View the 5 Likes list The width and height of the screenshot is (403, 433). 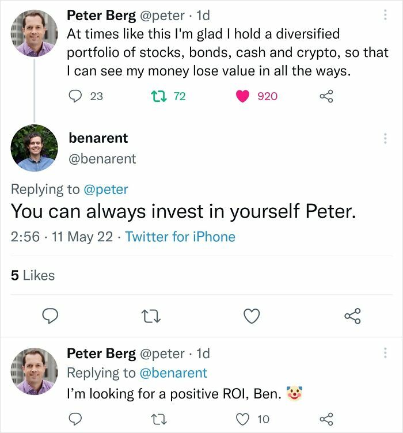coord(33,275)
